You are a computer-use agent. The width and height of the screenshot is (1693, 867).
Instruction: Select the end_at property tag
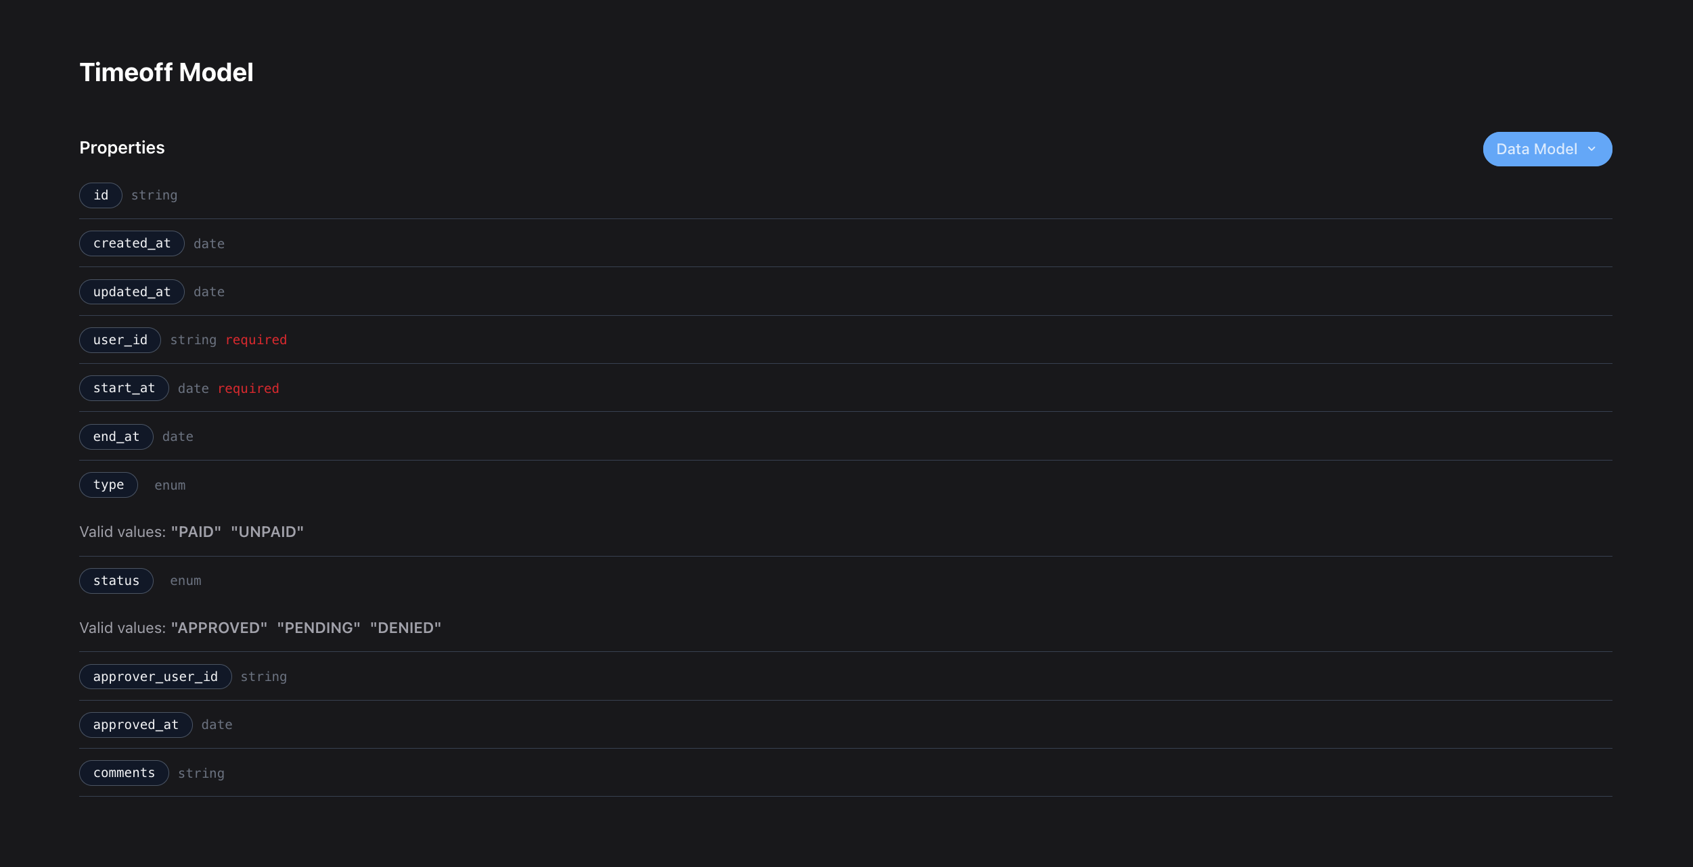116,437
